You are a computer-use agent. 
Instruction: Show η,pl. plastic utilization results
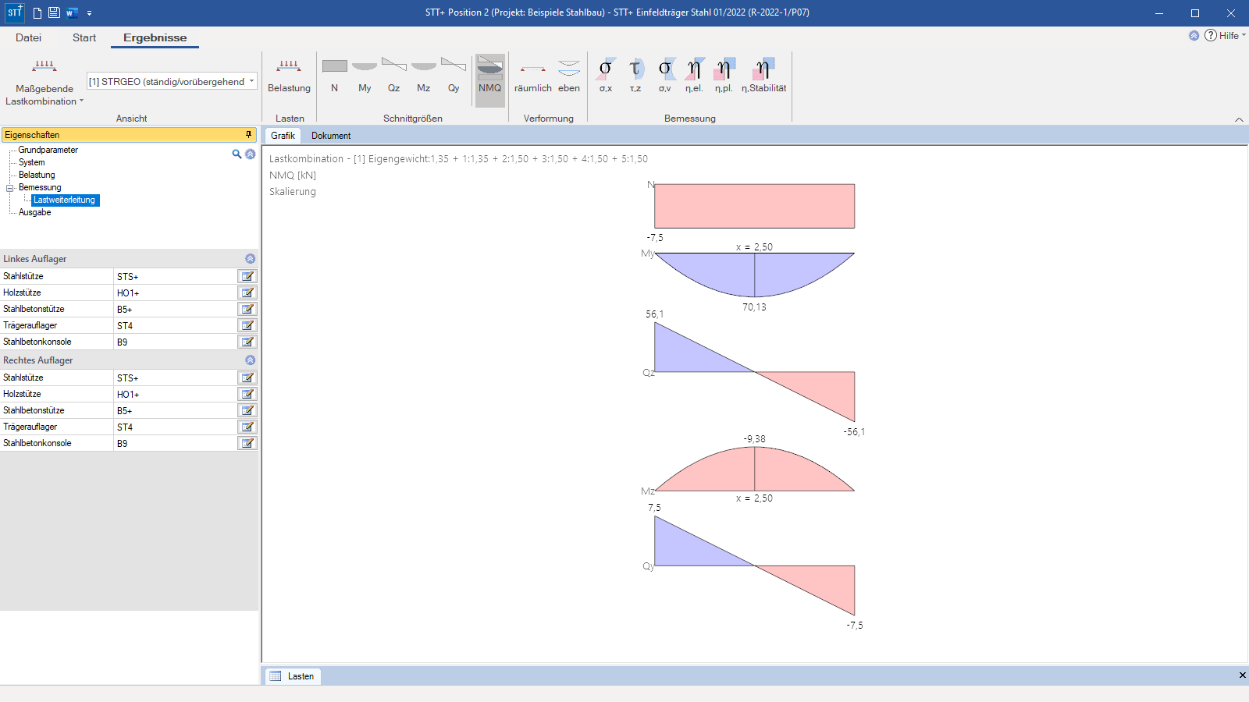pos(724,76)
